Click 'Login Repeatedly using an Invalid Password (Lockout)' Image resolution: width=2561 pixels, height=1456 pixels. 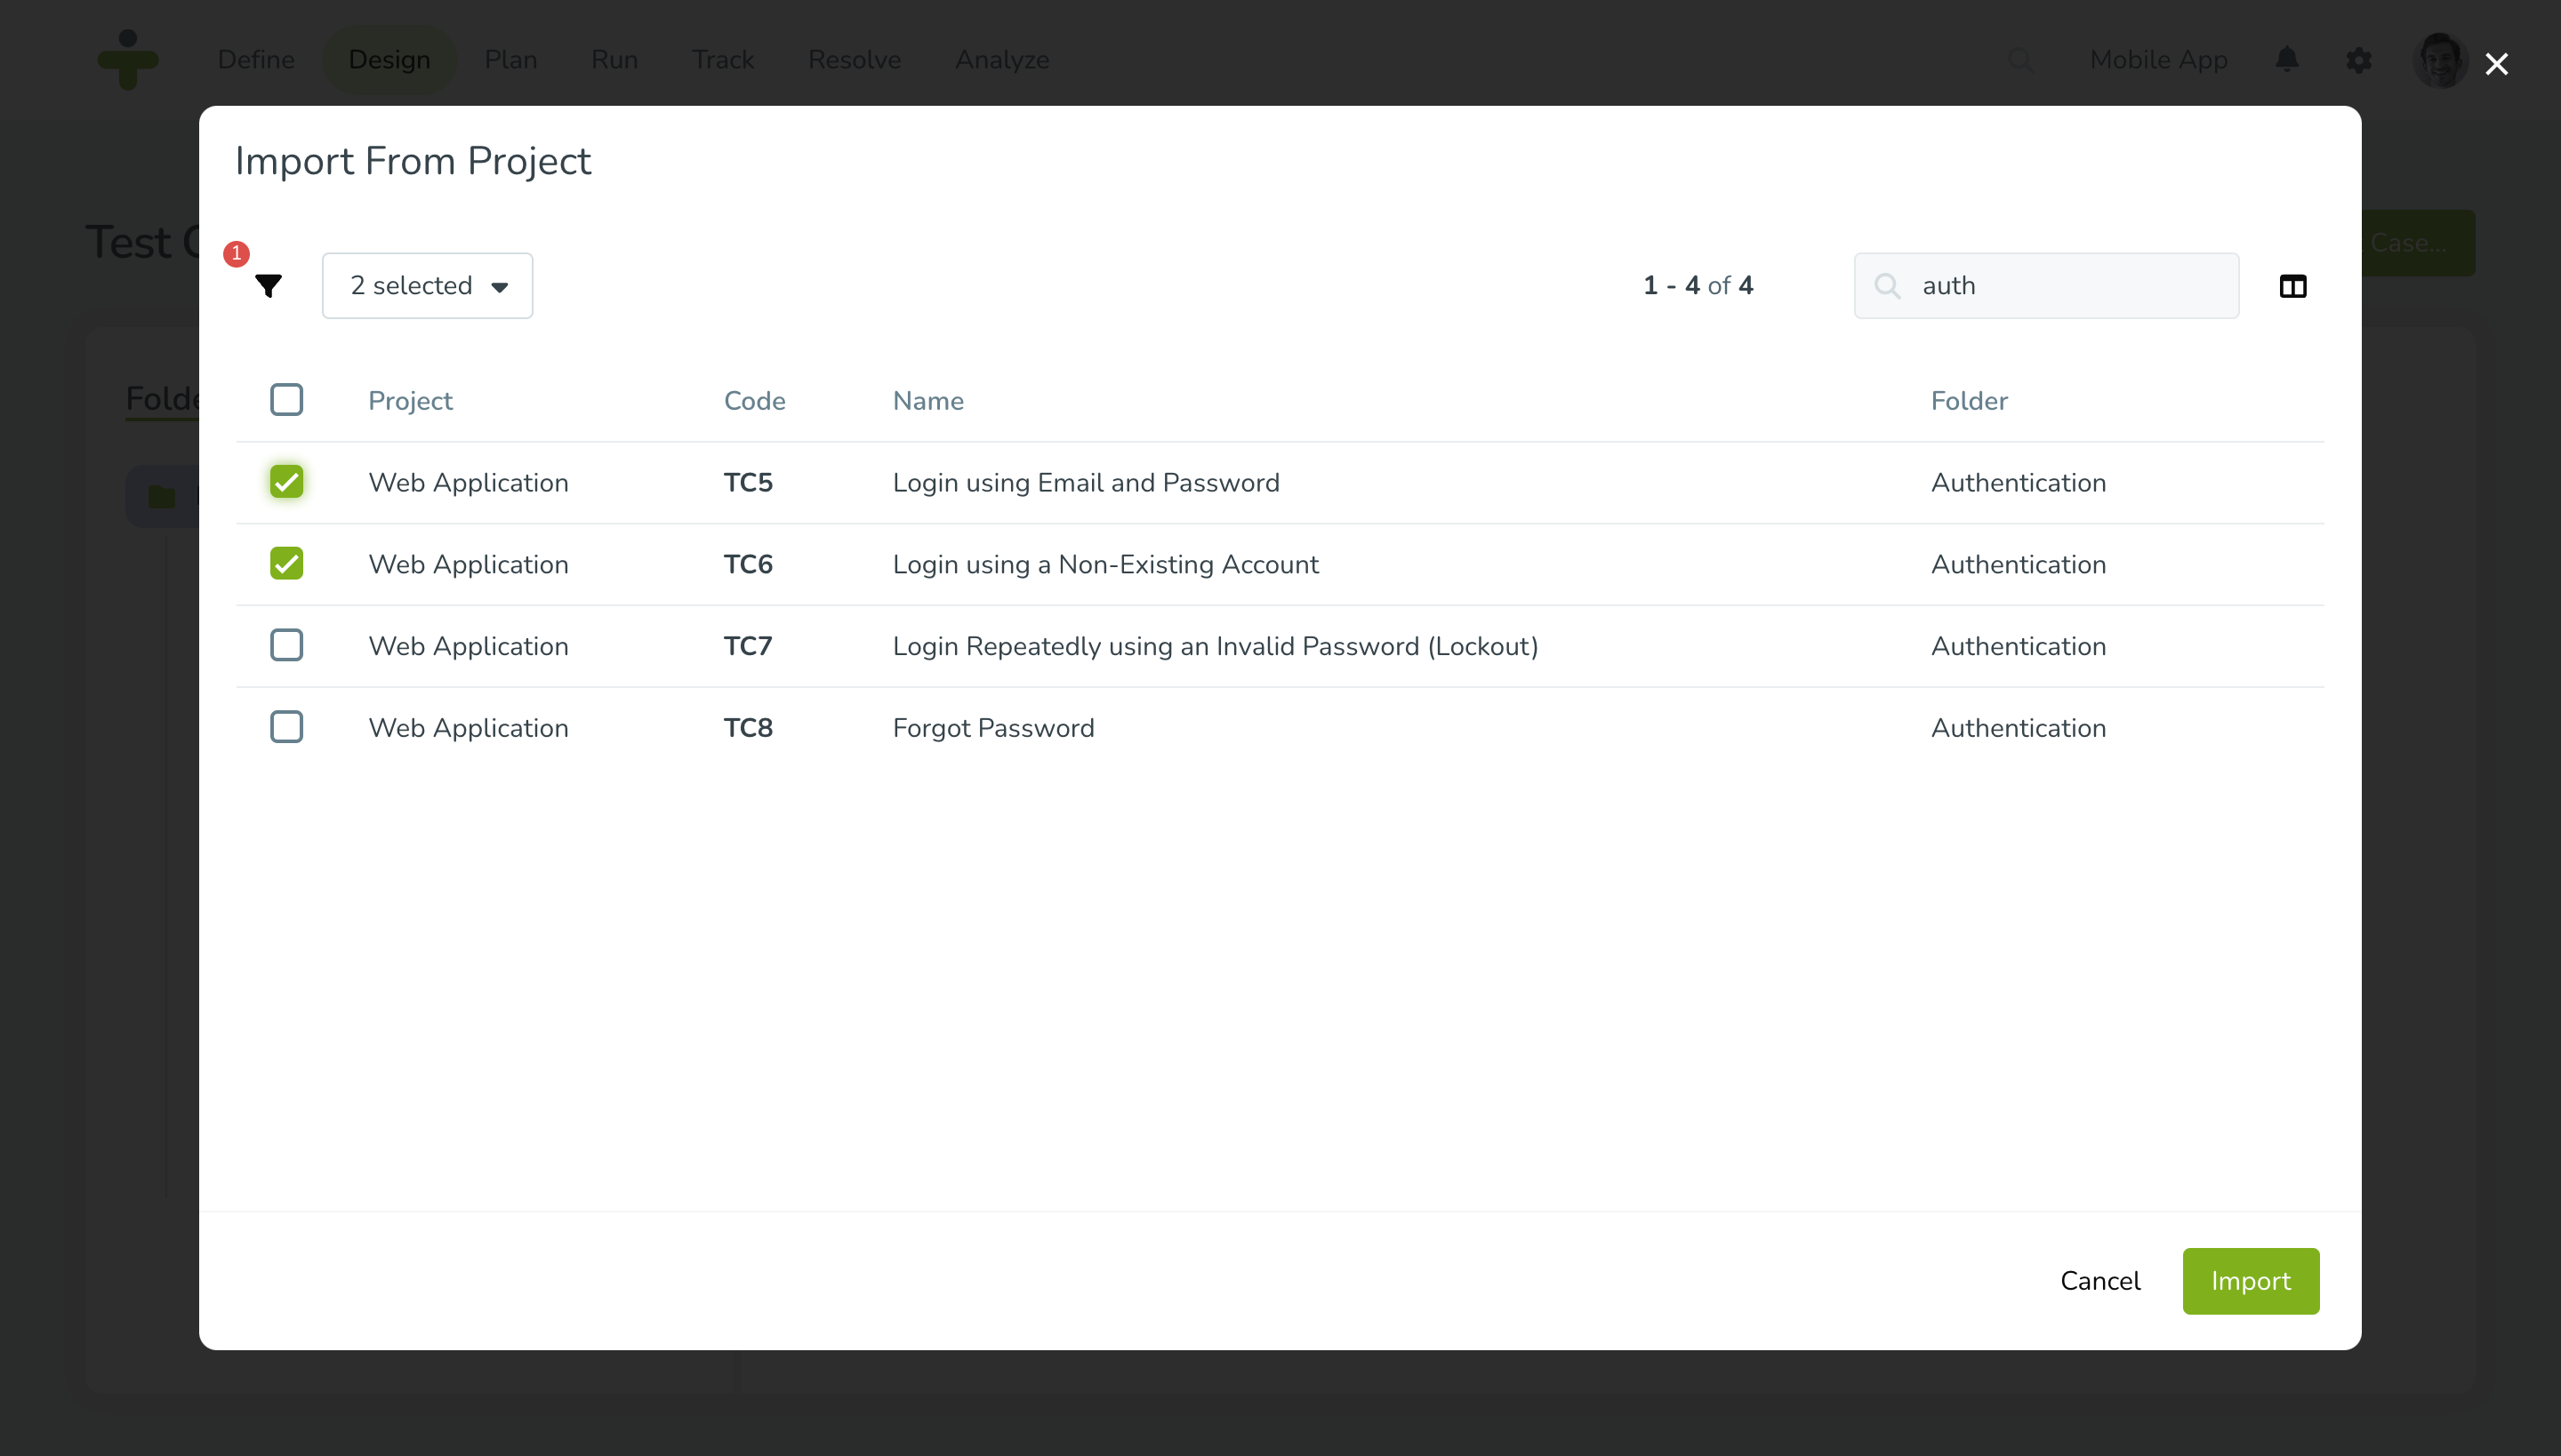1216,647
